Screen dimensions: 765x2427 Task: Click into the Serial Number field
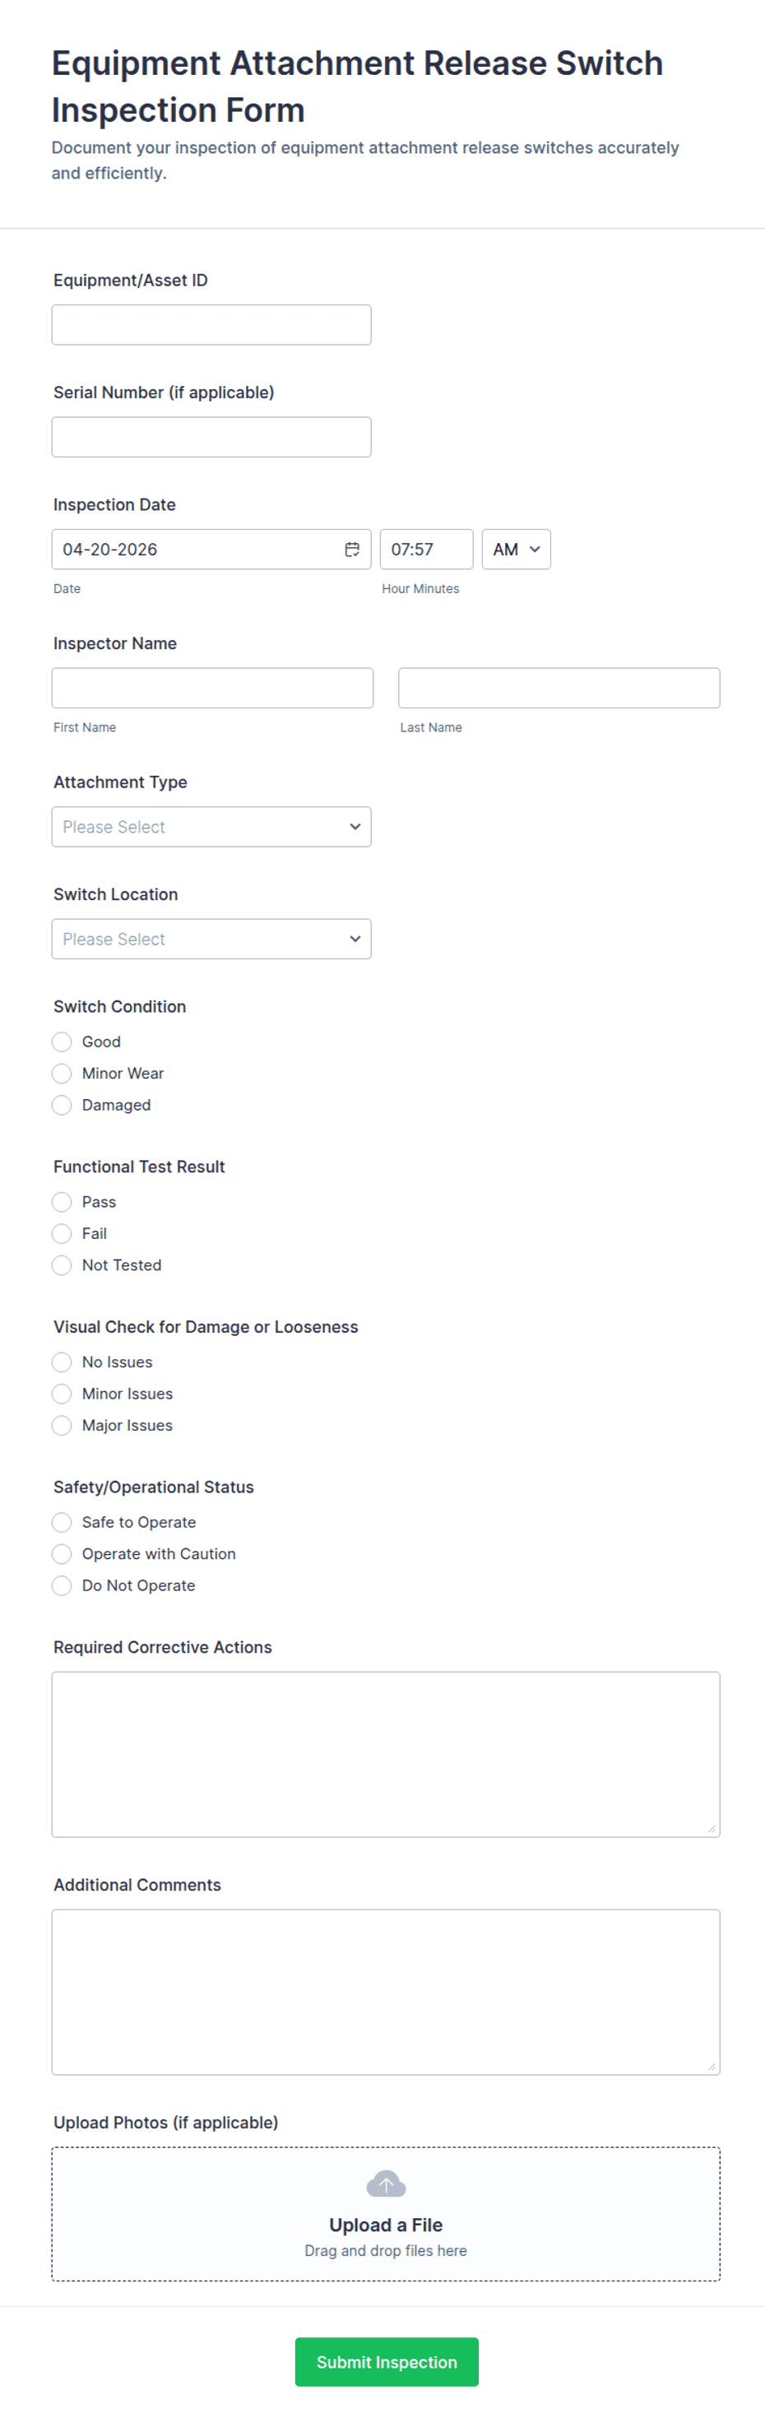(211, 437)
